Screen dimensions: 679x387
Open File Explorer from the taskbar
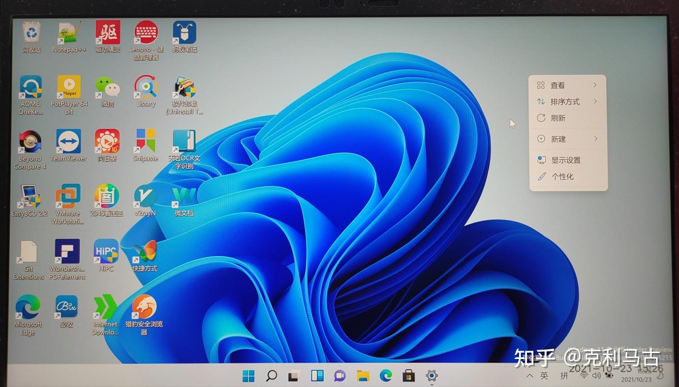[x=363, y=376]
